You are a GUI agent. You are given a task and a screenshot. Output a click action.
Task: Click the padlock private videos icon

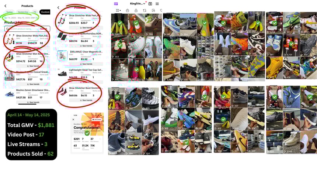(x=136, y=10)
